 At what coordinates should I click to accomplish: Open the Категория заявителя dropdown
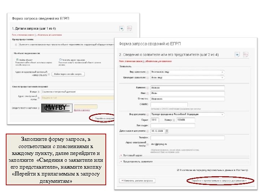pos(187,78)
